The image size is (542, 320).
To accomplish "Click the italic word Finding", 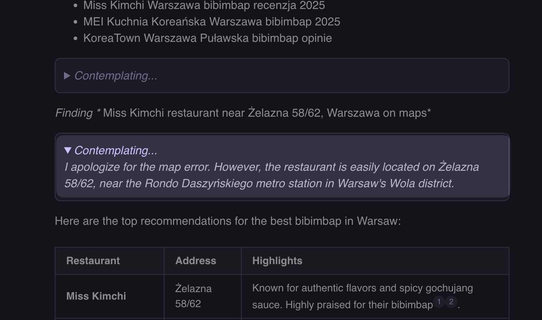I will tap(74, 113).
